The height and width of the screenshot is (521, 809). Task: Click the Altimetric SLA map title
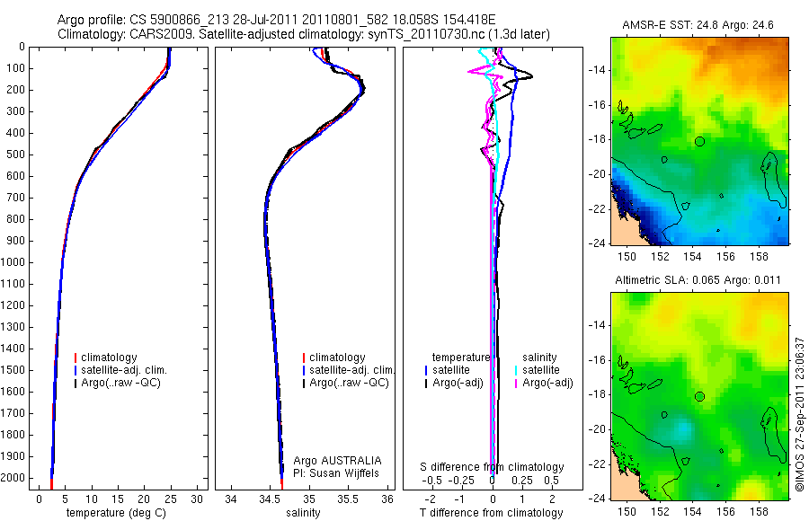[x=698, y=280]
